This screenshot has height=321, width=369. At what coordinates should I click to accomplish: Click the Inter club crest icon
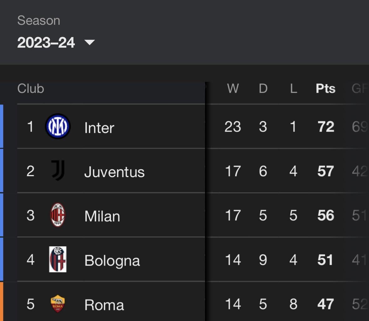pos(58,126)
